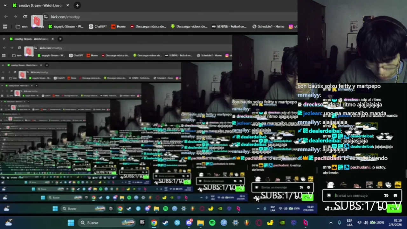This screenshot has height=229, width=407.
Task: Open the pink app icon ending the bottom taskbar
Action: (305, 223)
